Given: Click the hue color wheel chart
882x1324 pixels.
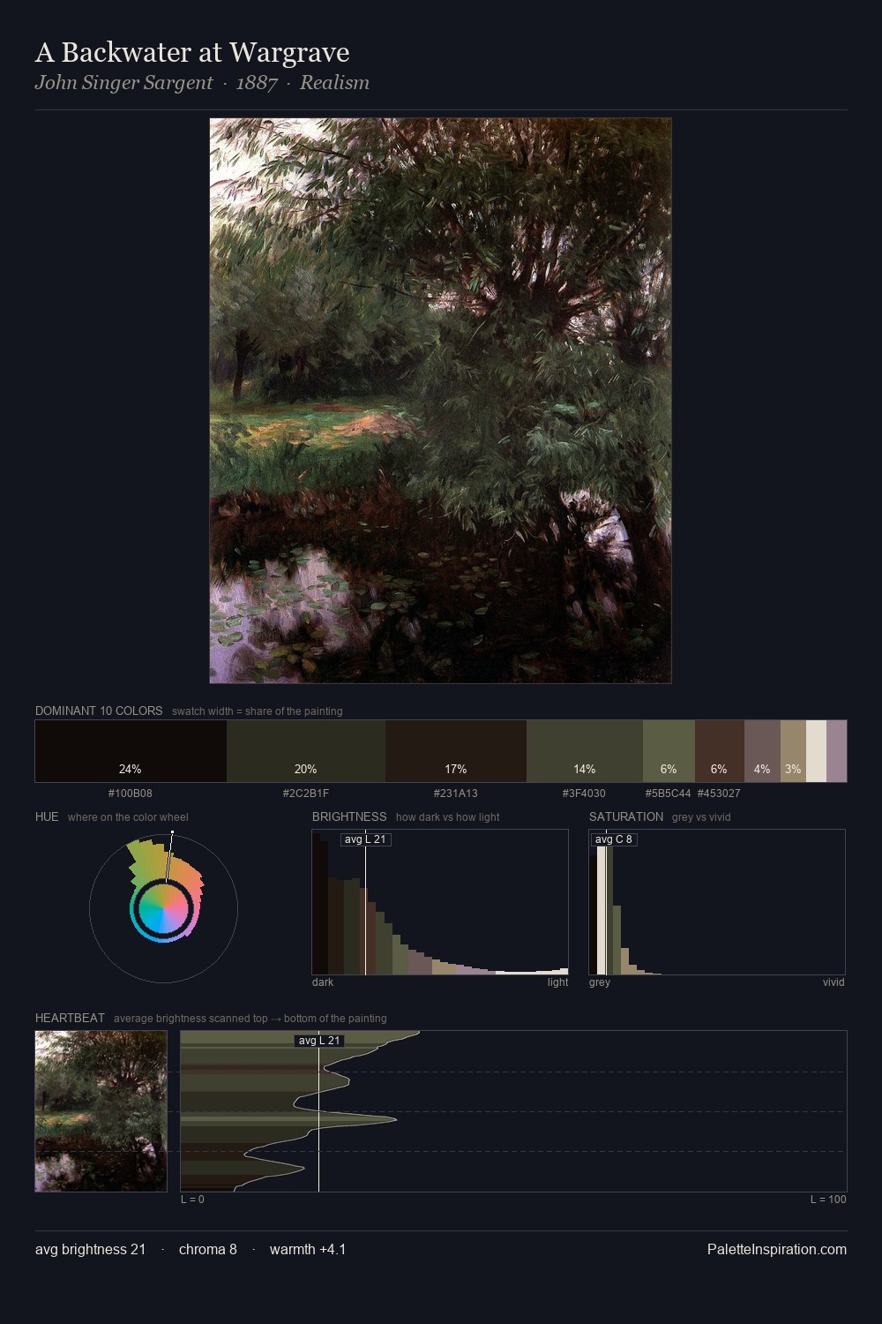Looking at the screenshot, I should [163, 908].
